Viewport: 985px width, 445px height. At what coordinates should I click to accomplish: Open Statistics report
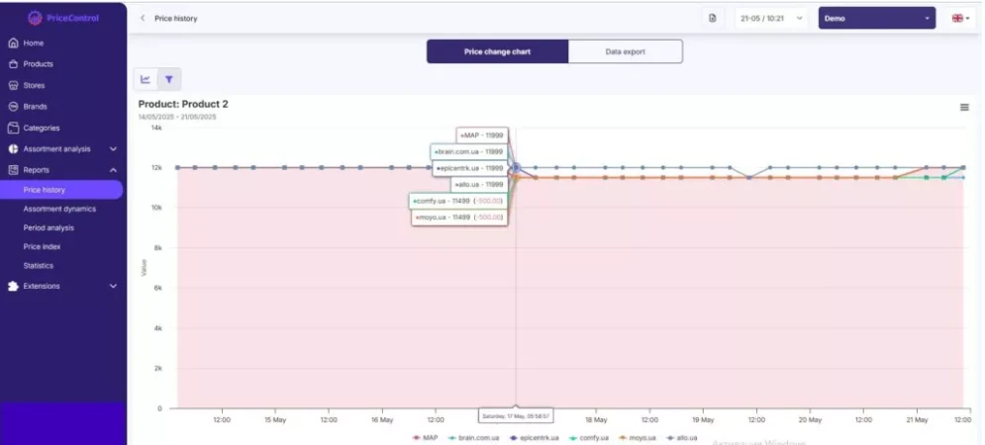tap(39, 265)
